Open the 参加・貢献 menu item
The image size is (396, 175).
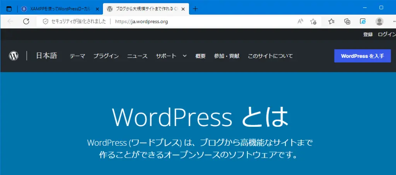[227, 56]
